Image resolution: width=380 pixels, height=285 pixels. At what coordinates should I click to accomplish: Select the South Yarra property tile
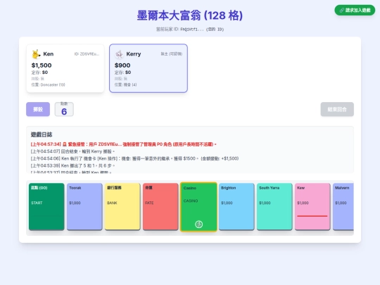coord(274,206)
